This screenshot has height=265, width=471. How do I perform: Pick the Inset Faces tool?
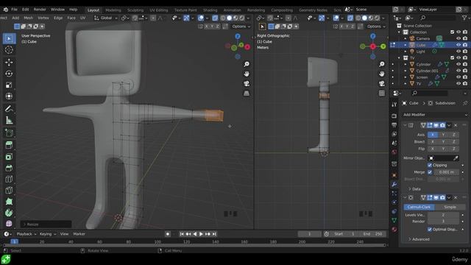(9, 156)
